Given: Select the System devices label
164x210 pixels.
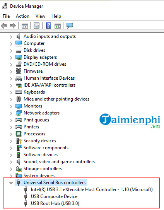Looking at the screenshot, I should (39, 176).
